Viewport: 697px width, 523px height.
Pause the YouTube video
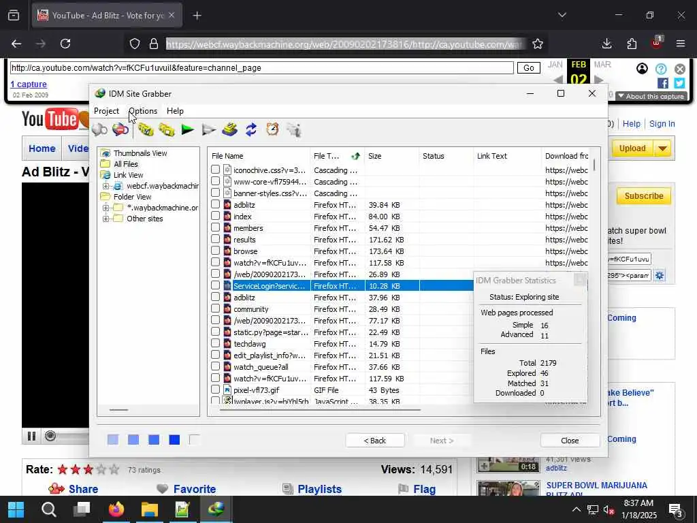(x=31, y=436)
